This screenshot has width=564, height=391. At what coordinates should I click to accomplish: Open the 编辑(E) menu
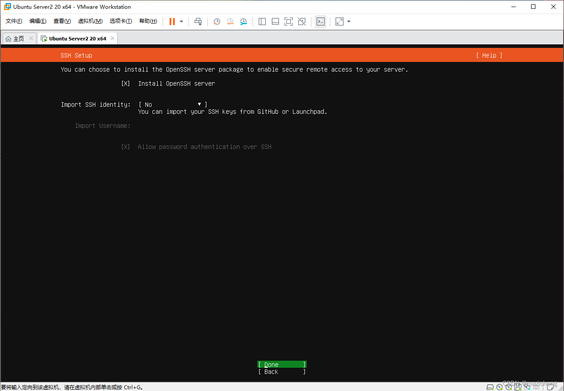pos(38,22)
